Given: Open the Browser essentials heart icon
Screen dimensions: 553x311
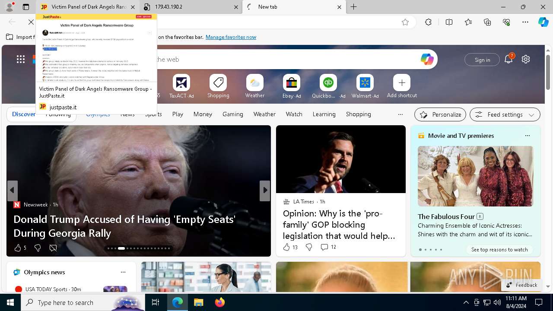Looking at the screenshot, I should point(506,22).
